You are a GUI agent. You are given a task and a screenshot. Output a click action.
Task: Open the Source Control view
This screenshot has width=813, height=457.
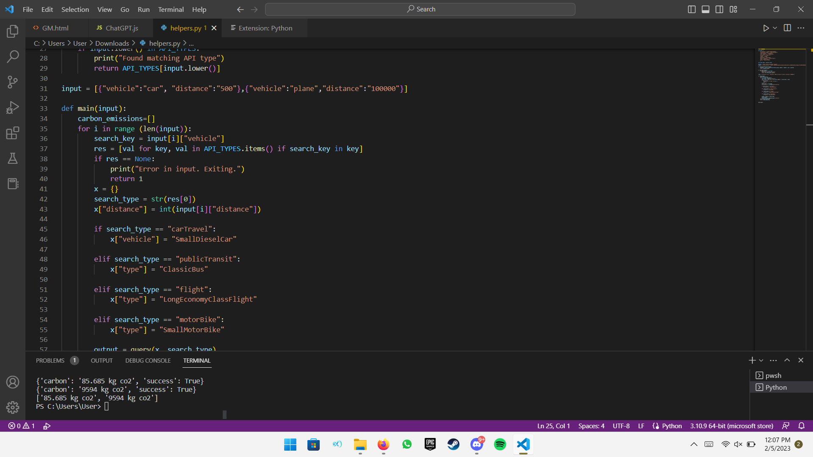(13, 82)
